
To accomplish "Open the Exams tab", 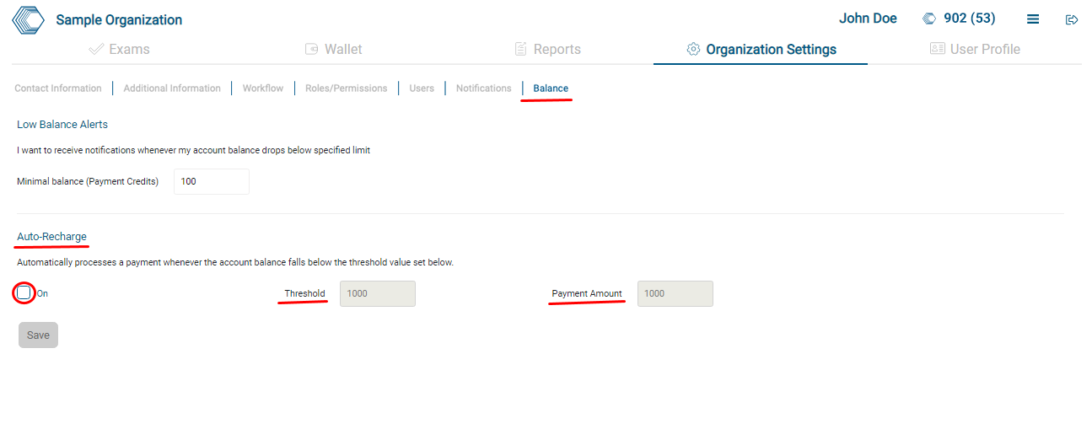I will point(119,49).
